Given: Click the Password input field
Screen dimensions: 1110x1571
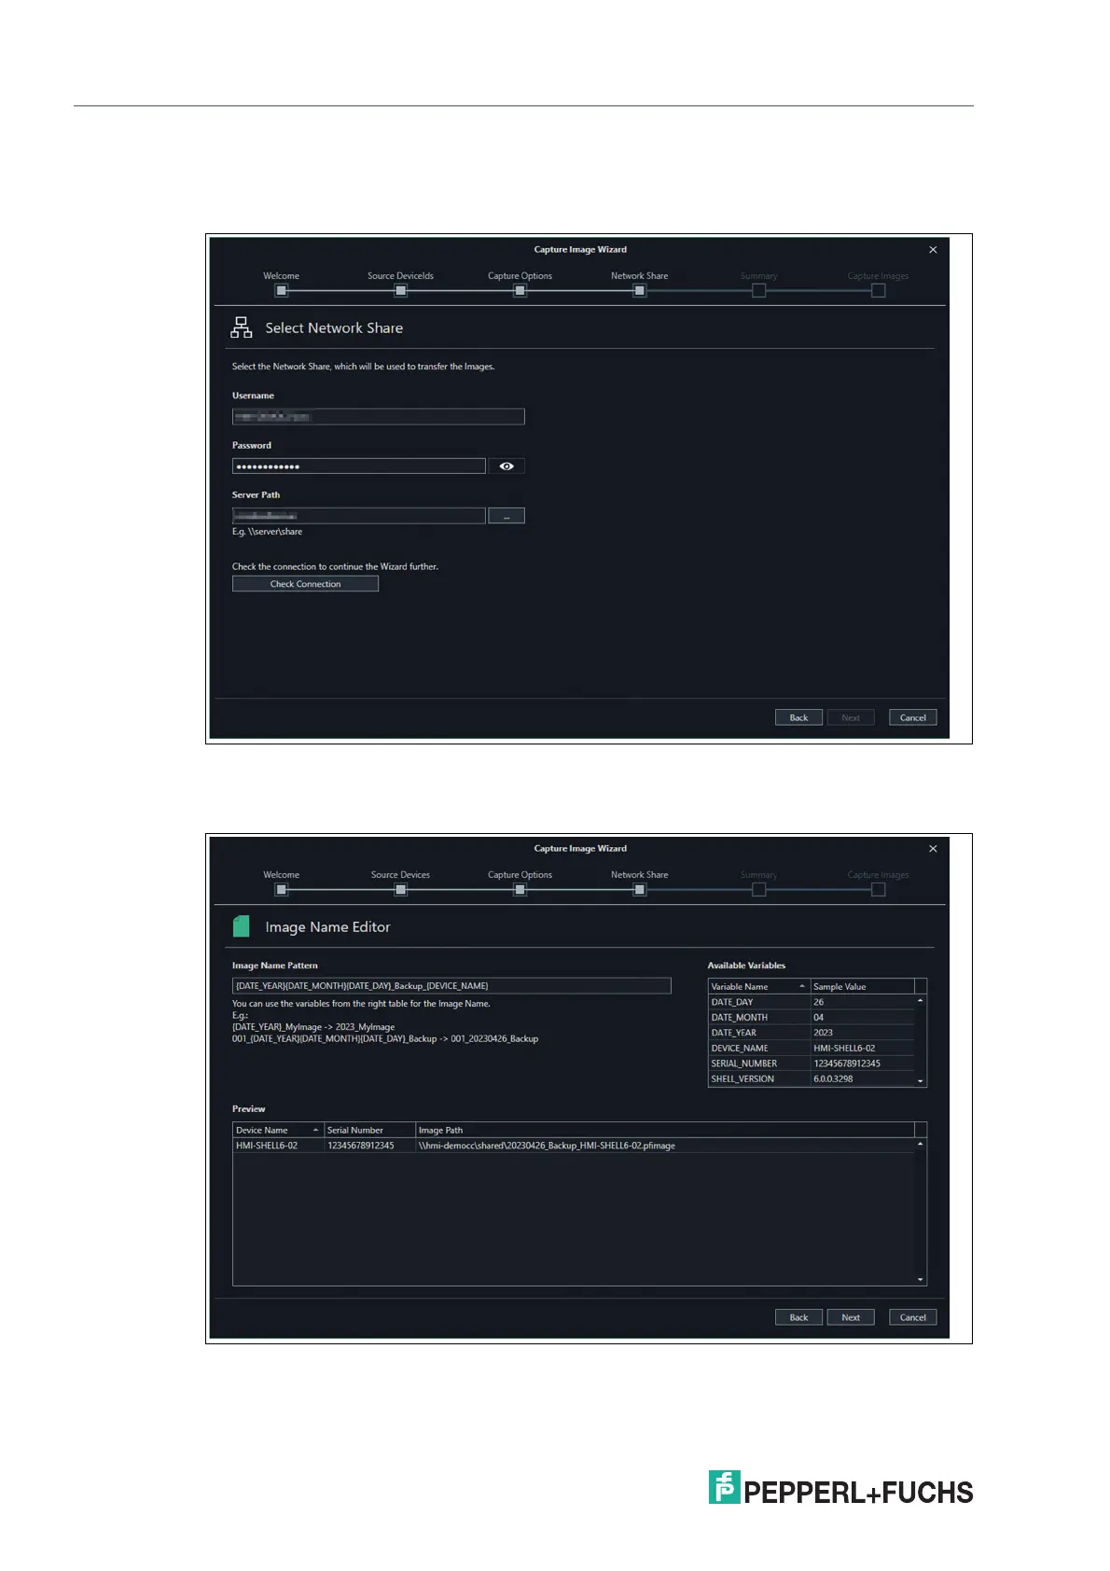Looking at the screenshot, I should tap(359, 466).
